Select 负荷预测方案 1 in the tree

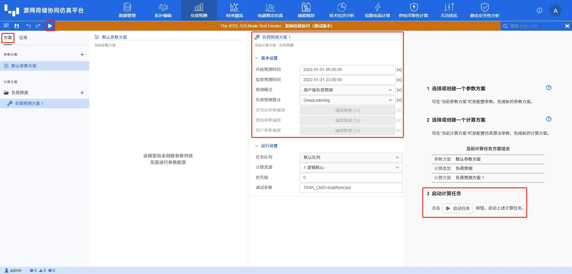click(x=45, y=103)
